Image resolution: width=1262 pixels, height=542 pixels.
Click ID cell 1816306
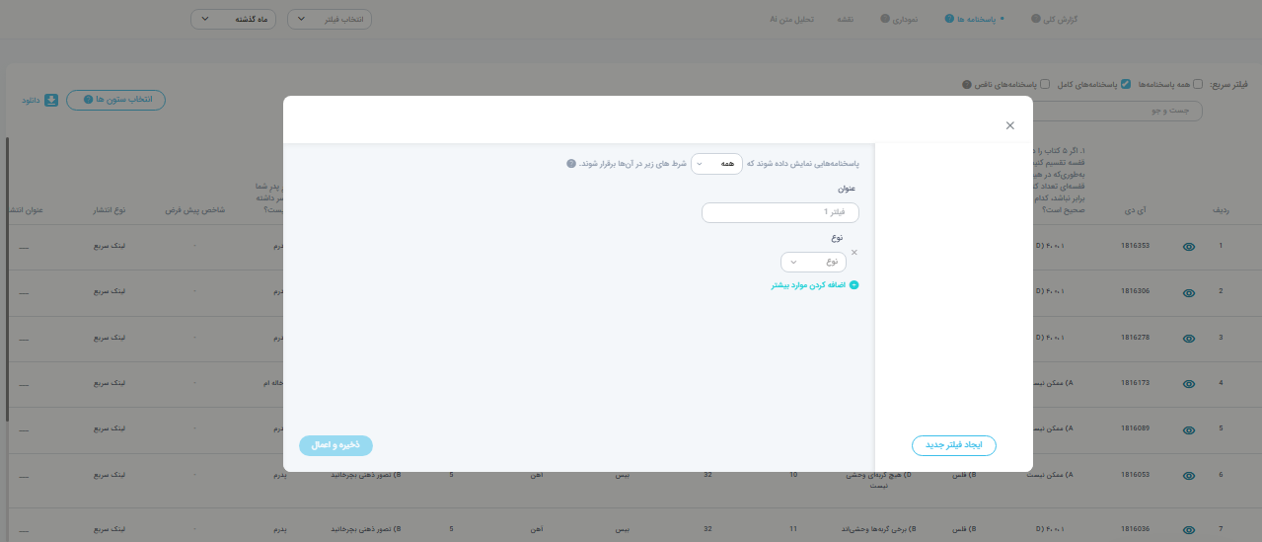pyautogui.click(x=1136, y=291)
